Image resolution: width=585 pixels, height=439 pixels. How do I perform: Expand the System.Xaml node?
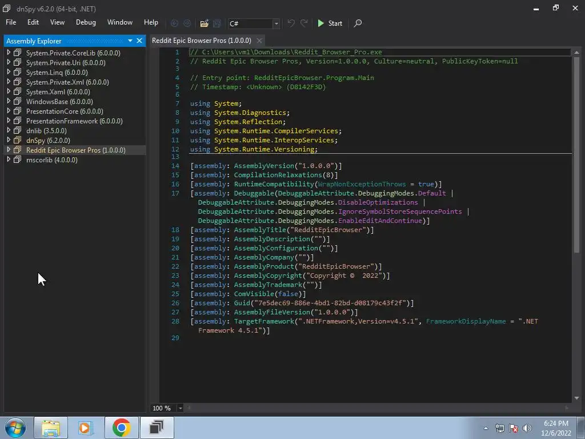click(9, 91)
